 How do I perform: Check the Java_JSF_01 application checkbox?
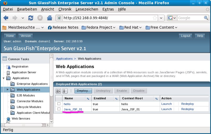[59, 109]
